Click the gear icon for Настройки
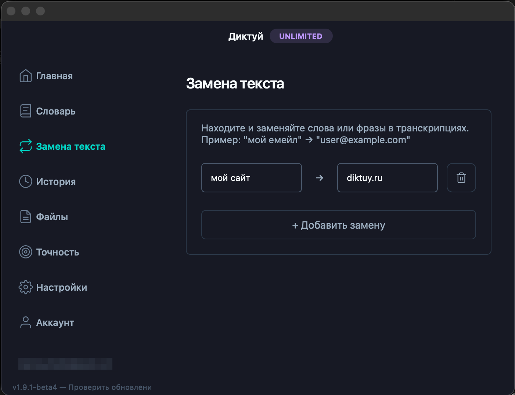This screenshot has width=515, height=395. tap(25, 287)
